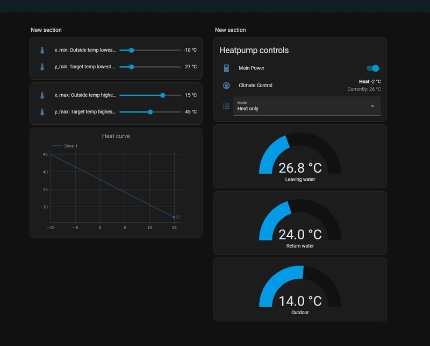The height and width of the screenshot is (346, 430).
Task: Click the Heatpump controls card title
Action: coord(254,50)
